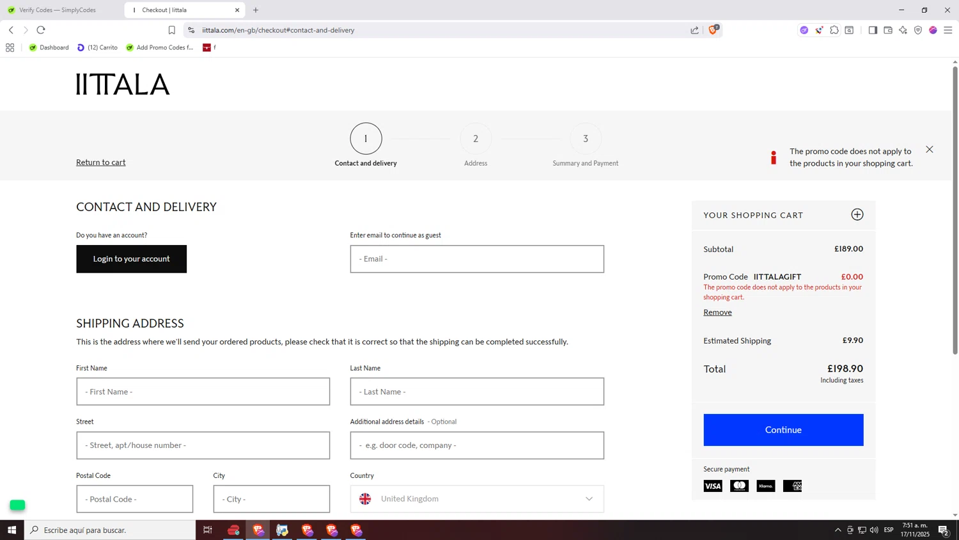Focus the guest Email field

[477, 259]
